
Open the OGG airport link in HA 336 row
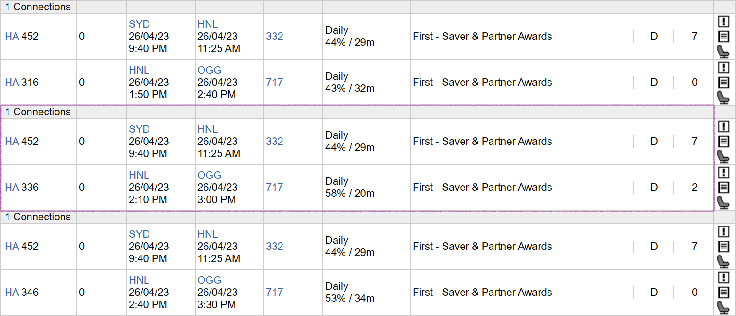[210, 175]
